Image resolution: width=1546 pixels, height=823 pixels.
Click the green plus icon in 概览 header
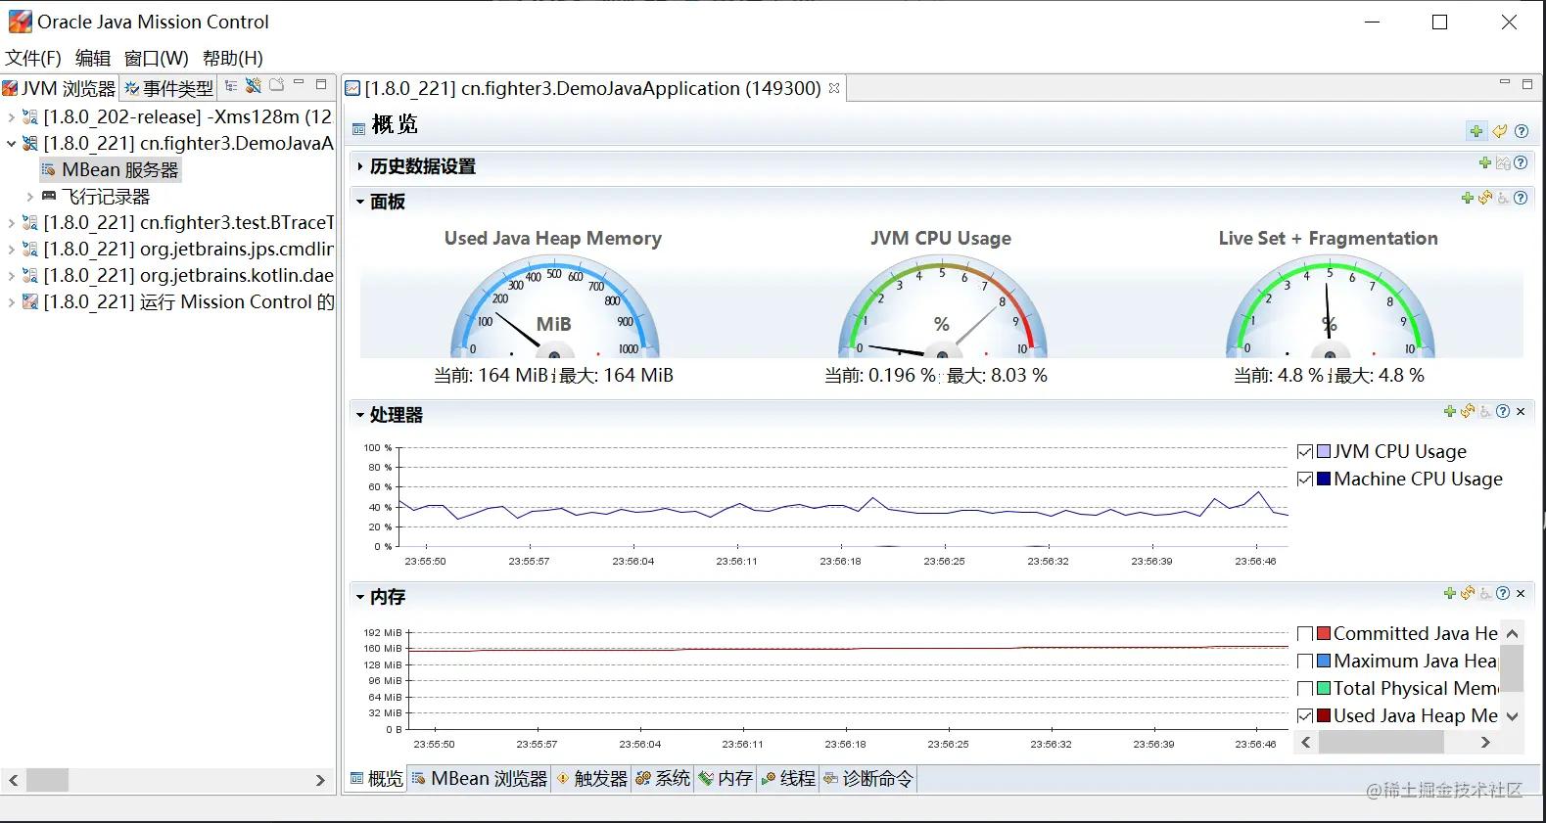click(x=1476, y=130)
